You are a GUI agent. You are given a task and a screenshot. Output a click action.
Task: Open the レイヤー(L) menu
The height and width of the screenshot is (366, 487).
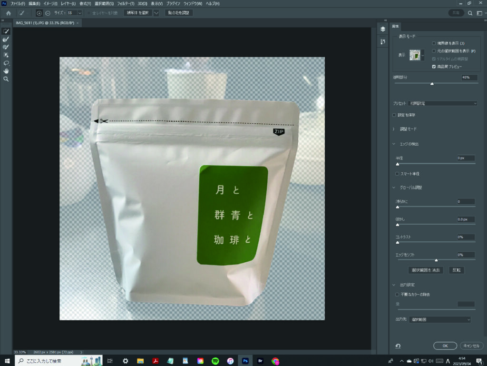(68, 3)
